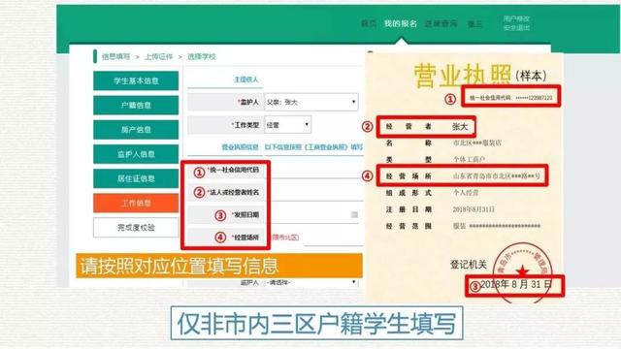Go to the 户籍信息 sidebar section
This screenshot has width=621, height=349.
(x=136, y=106)
